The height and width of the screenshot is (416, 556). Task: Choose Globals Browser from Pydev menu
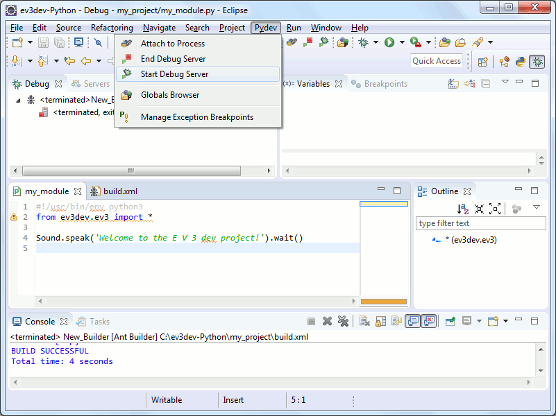198,95
